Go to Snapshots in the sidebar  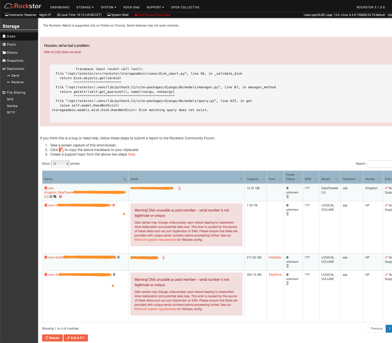coord(15,61)
